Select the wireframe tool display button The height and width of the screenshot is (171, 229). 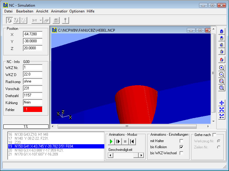(x=24, y=20)
